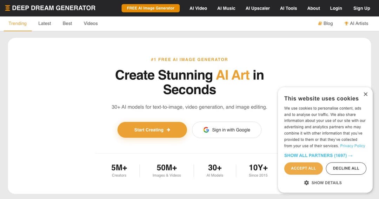Click the Deep Dream Generator logo icon
This screenshot has width=379, height=199.
[x=7, y=8]
